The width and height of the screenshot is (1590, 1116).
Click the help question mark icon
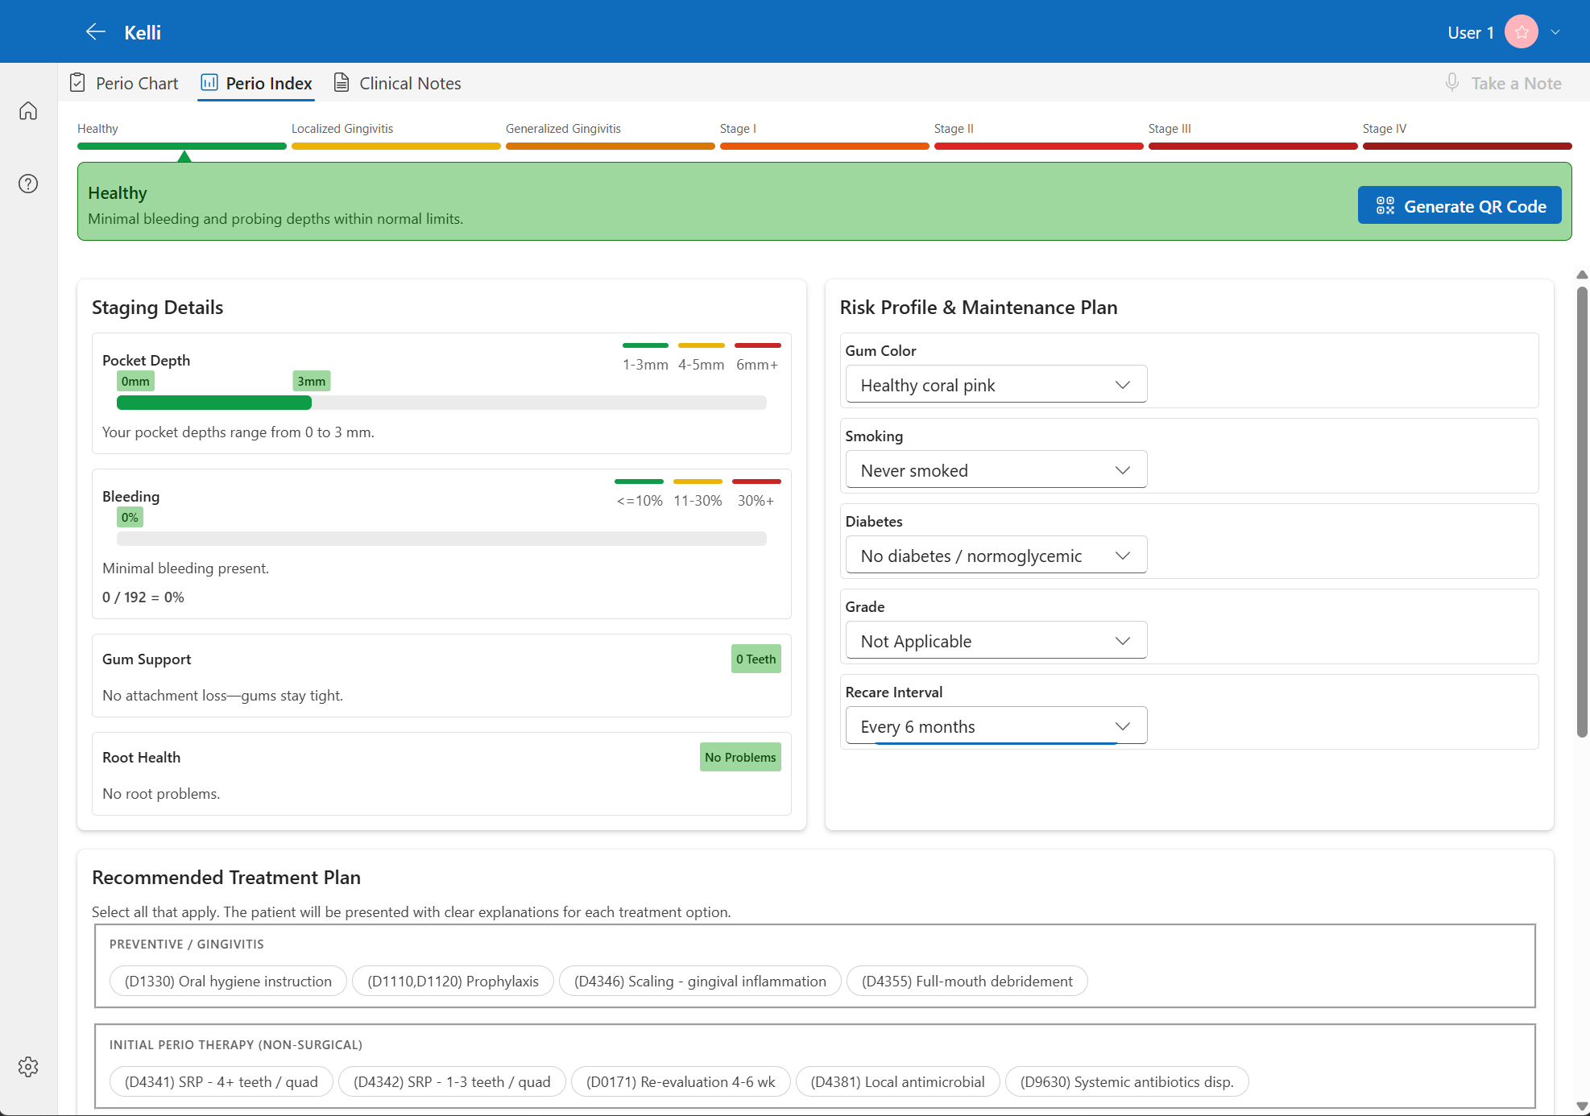pos(28,184)
